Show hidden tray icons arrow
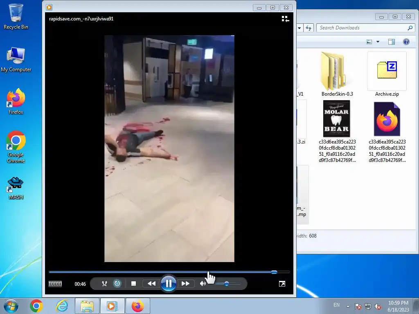 (348, 306)
